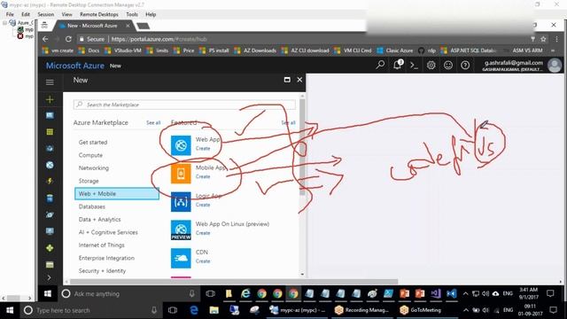Click the user account avatar
This screenshot has width=567, height=319.
[555, 66]
